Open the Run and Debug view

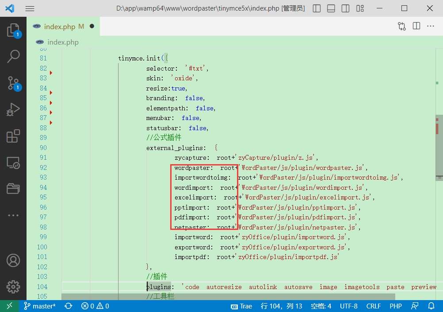13,109
